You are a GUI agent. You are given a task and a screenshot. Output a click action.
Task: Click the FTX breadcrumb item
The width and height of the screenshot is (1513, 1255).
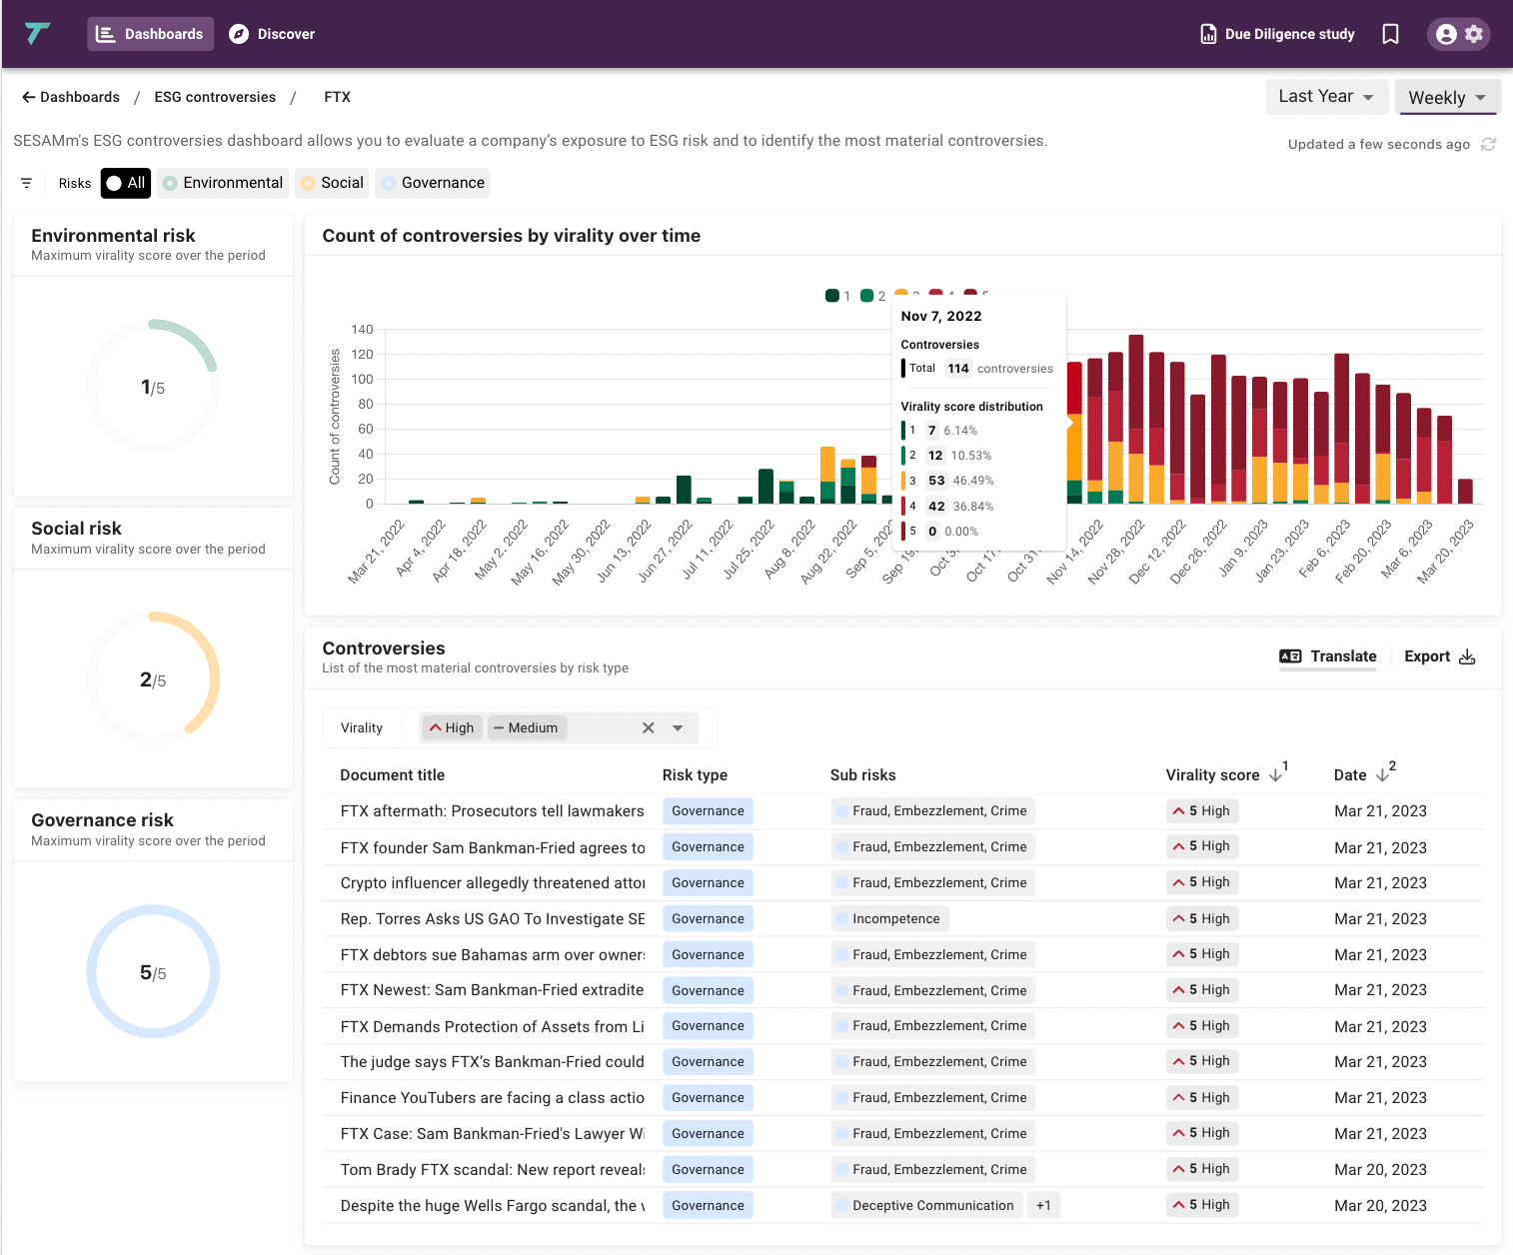(337, 97)
